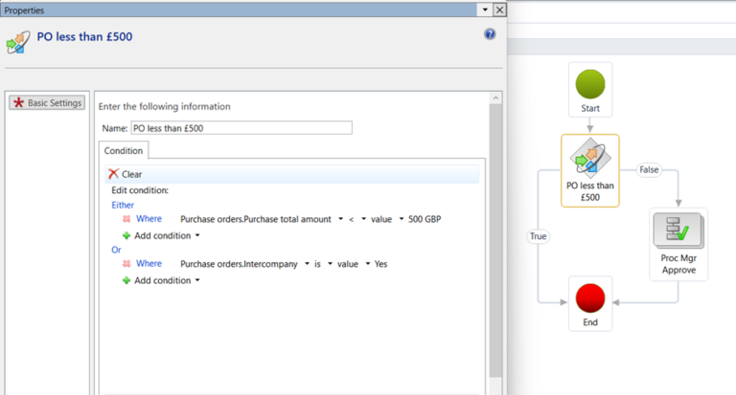736x395 pixels.
Task: Click the green plus under the Or group
Action: point(126,280)
